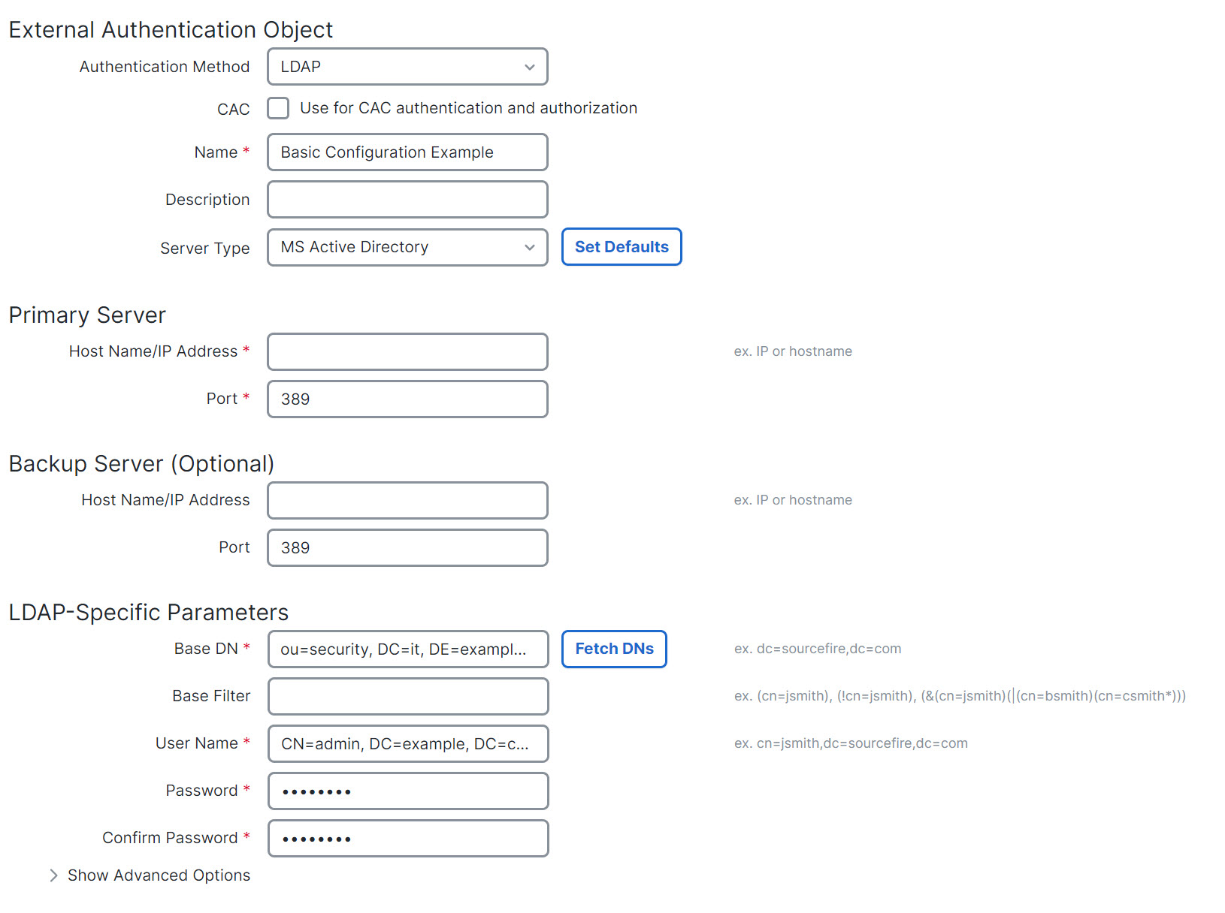Click Backup Server Host Name field
The image size is (1225, 913).
pyautogui.click(x=407, y=500)
